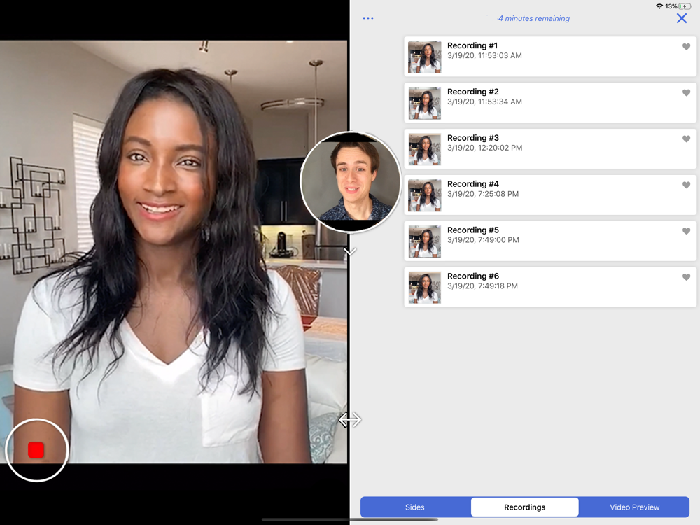Tap the main camera video preview
Screen dimensions: 700x525
pos(174,252)
